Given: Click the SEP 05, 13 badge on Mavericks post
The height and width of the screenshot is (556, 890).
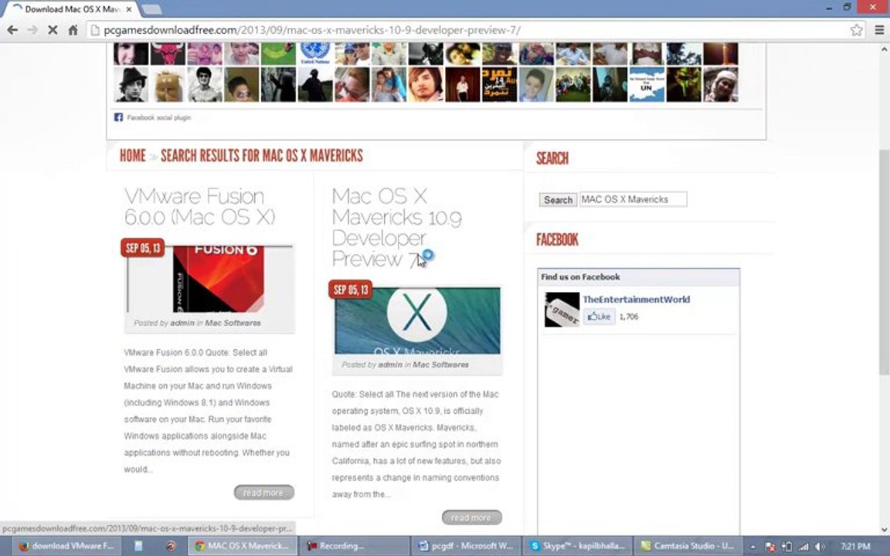Looking at the screenshot, I should (x=351, y=290).
